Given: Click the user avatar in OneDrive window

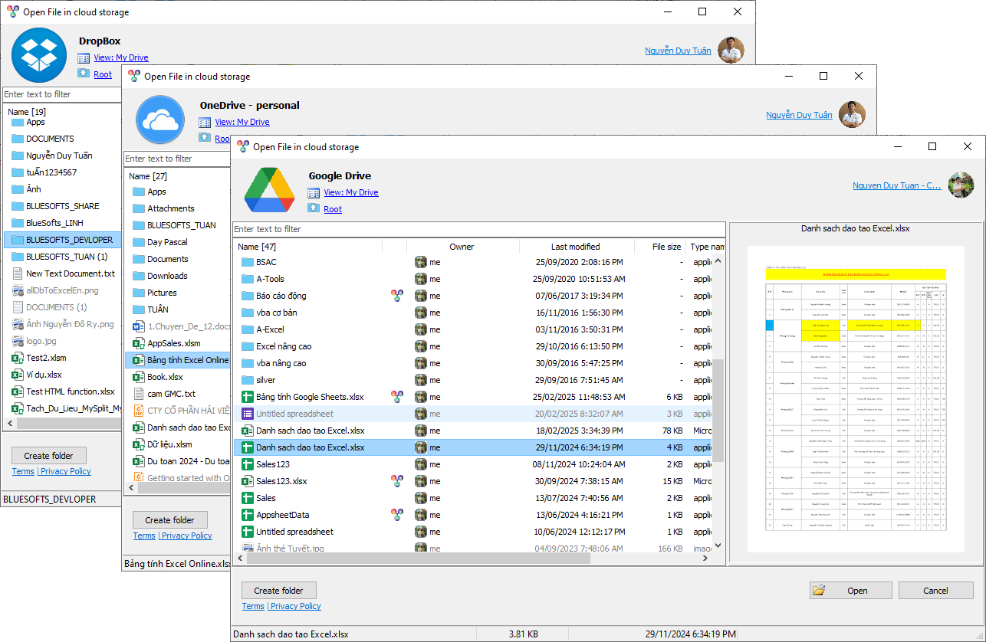Looking at the screenshot, I should tap(852, 114).
